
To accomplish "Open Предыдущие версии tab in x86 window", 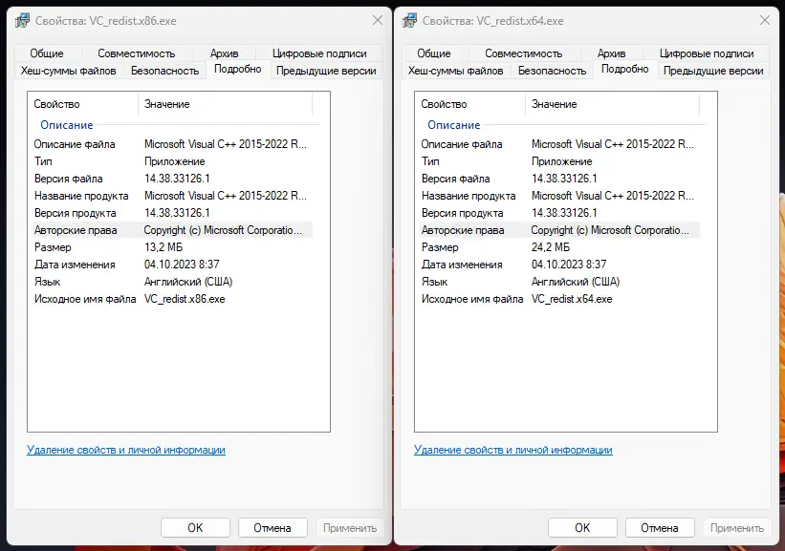I will coord(326,71).
